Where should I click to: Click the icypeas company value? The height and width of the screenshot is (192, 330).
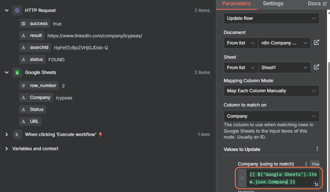coord(64,98)
